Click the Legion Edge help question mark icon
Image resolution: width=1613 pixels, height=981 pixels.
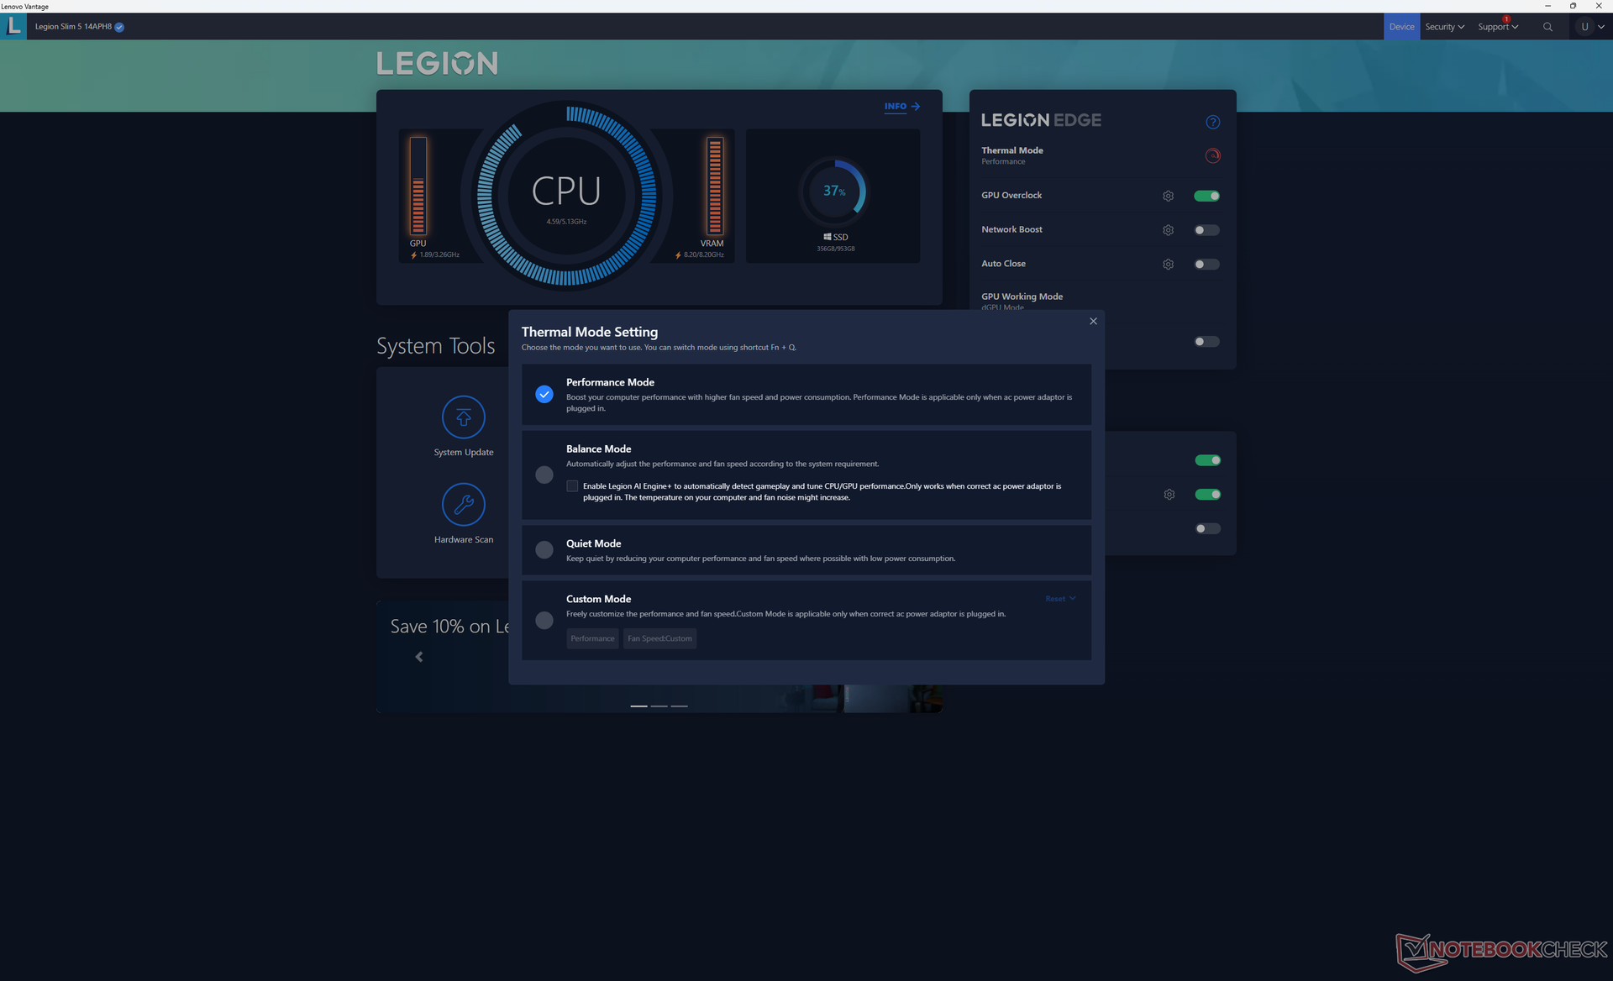click(1212, 122)
